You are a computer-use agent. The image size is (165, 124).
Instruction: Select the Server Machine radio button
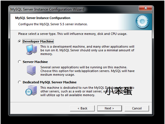click(20, 62)
